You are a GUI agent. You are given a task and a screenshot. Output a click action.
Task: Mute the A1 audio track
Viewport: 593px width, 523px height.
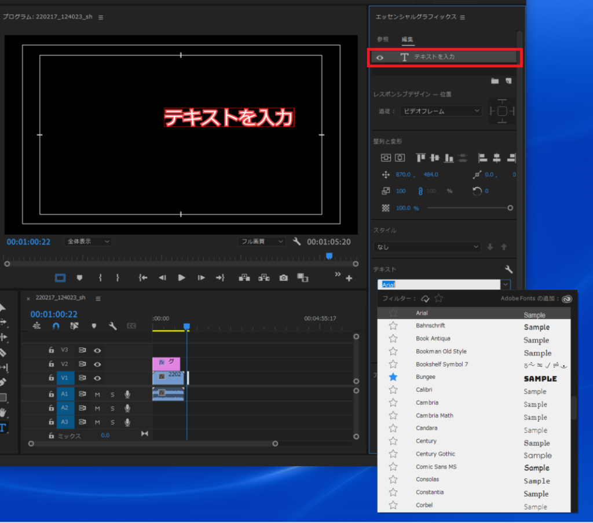tap(97, 394)
